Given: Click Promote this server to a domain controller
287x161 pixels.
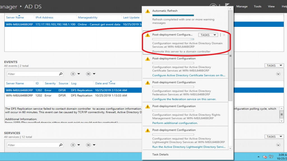Looking at the screenshot, I should (181, 51).
